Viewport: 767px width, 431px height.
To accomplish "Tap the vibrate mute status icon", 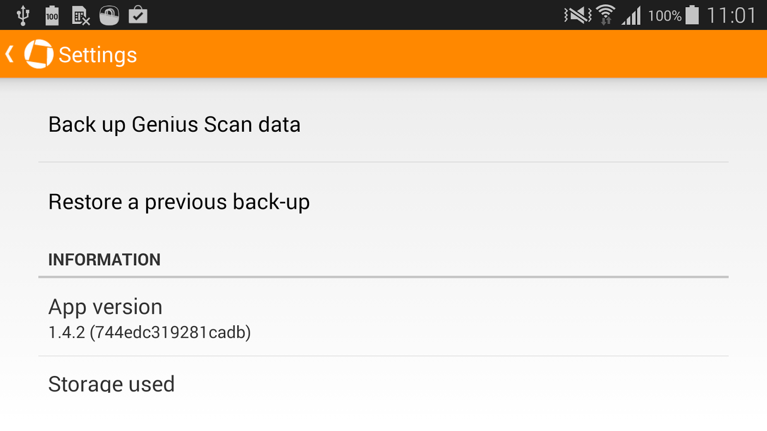I will pos(578,15).
